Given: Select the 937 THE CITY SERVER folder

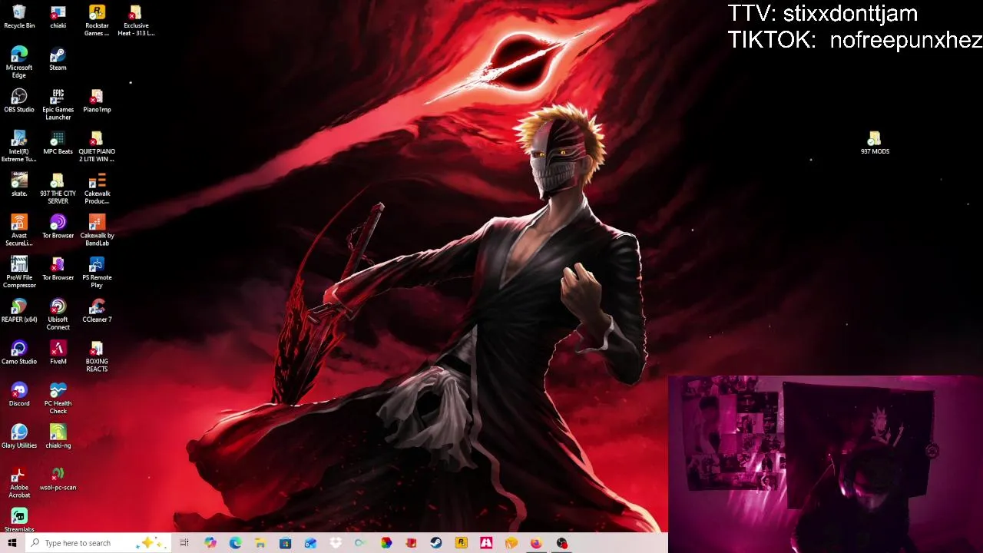Looking at the screenshot, I should point(58,189).
